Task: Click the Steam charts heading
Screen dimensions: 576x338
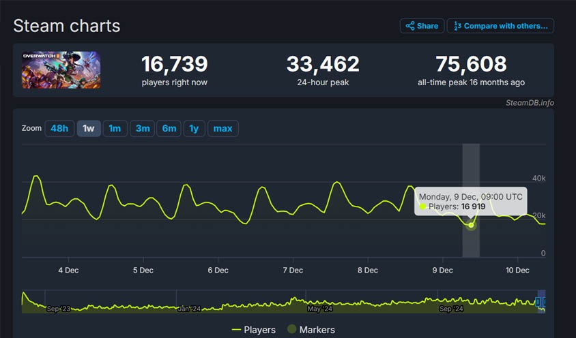Action: [x=67, y=26]
